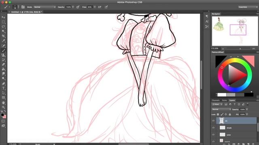
Task: Select the Paint Bucket tool
Action: [3, 69]
